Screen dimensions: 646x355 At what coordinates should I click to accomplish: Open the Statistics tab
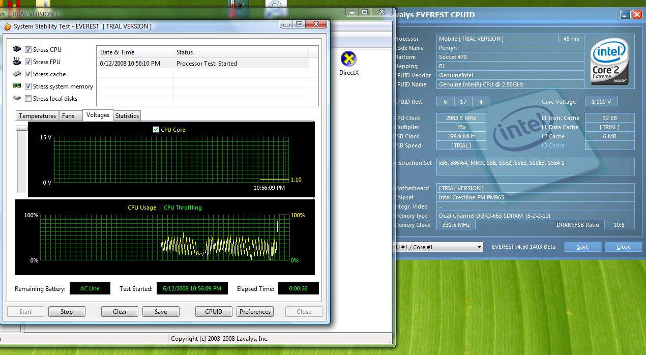127,115
